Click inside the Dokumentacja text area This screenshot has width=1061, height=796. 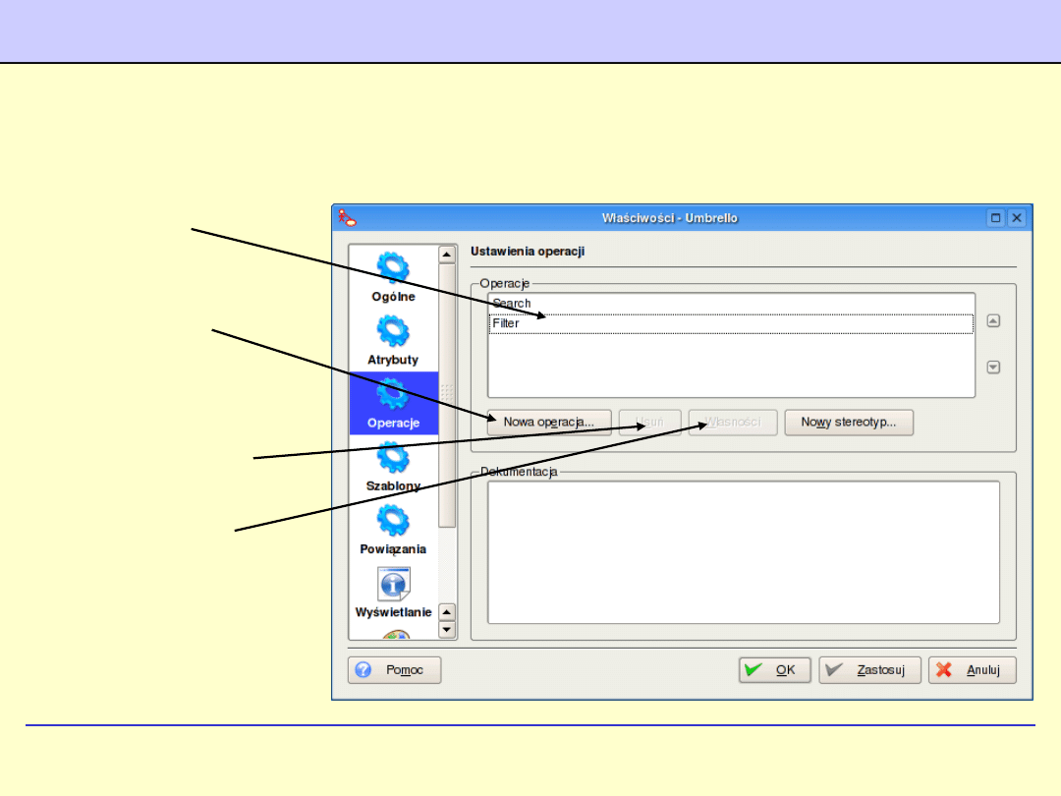click(x=743, y=551)
